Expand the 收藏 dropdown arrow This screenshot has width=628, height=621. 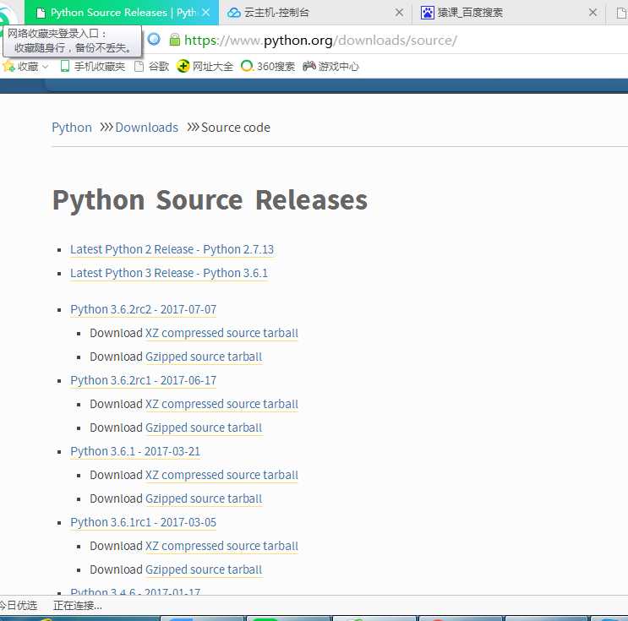pyautogui.click(x=46, y=67)
